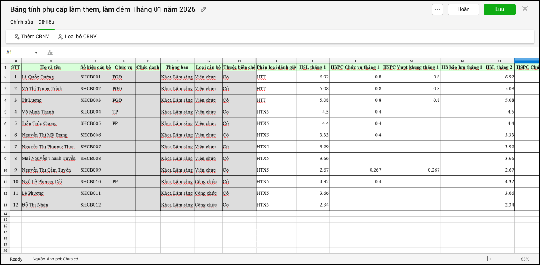The width and height of the screenshot is (540, 265).
Task: Click the Thêm CBNV add employee icon
Action: 17,37
